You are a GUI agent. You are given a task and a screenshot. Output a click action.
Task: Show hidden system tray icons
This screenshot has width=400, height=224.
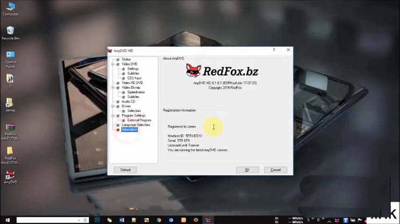tap(329, 221)
